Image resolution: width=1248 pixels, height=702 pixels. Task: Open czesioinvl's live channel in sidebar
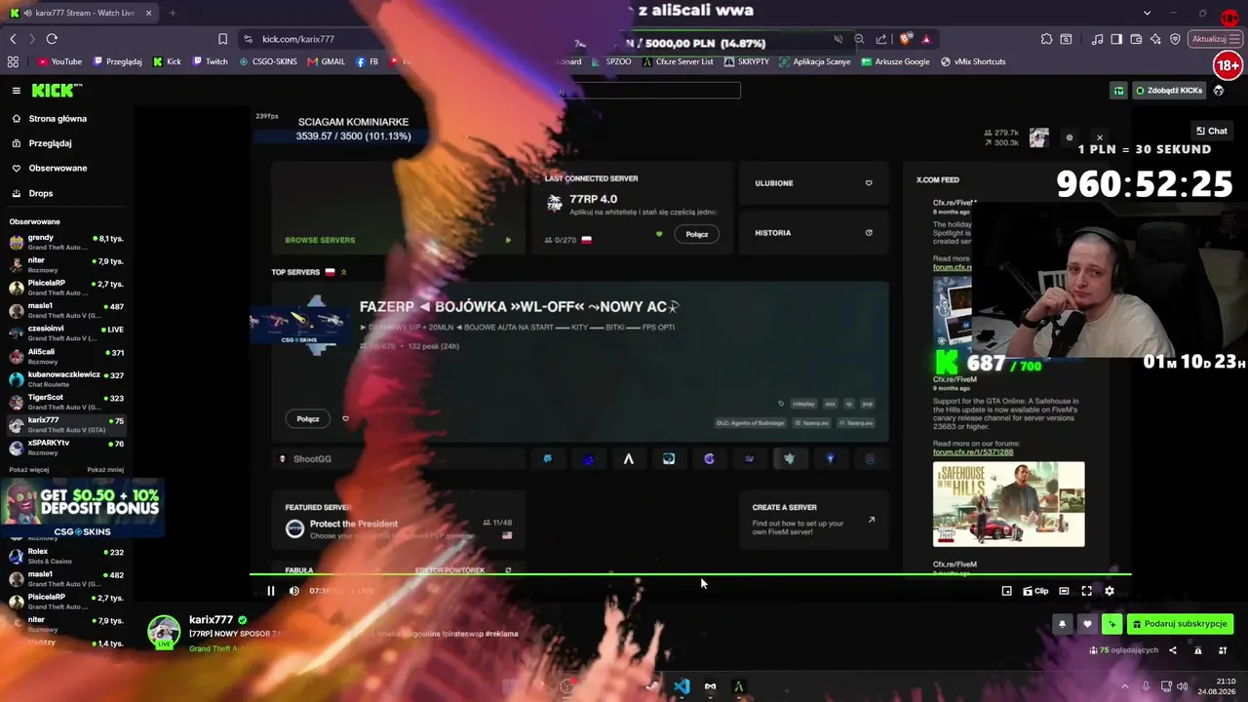(66, 332)
